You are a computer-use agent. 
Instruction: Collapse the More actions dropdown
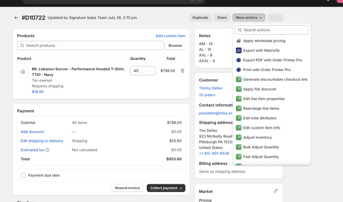point(248,18)
